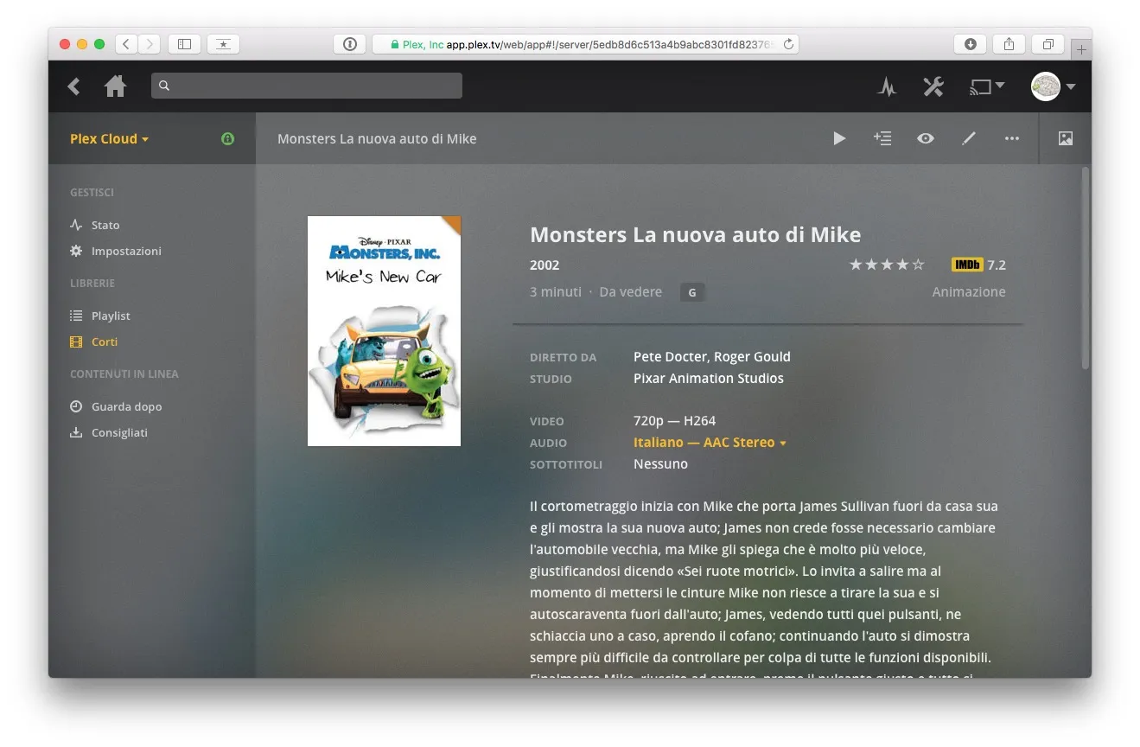This screenshot has height=747, width=1140.
Task: Click the Guarda dopo clock icon
Action: 76,406
